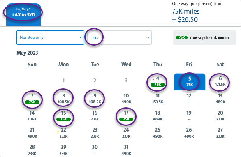The image size is (241, 157).
Task: Pick May 13 priced at 489K
Action: tap(220, 99)
